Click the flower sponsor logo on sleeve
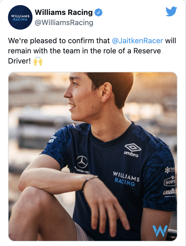 [168, 170]
